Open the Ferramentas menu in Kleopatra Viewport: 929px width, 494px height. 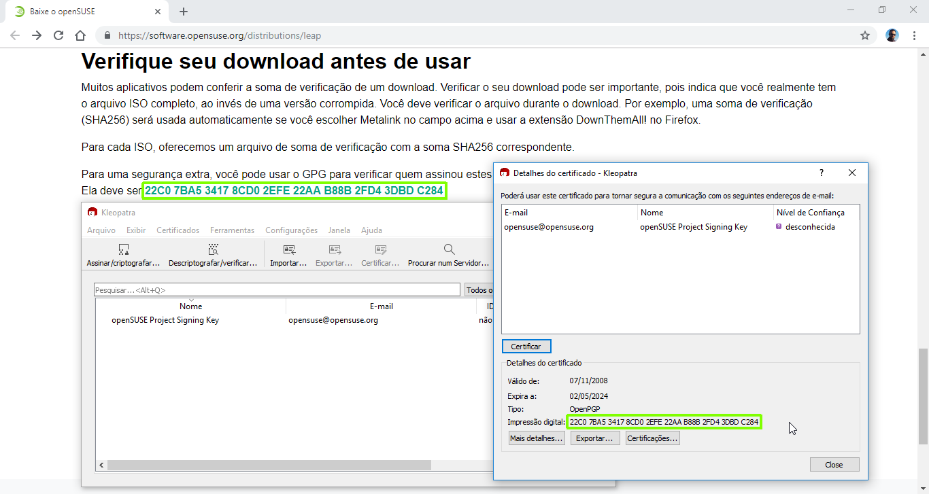(x=232, y=230)
